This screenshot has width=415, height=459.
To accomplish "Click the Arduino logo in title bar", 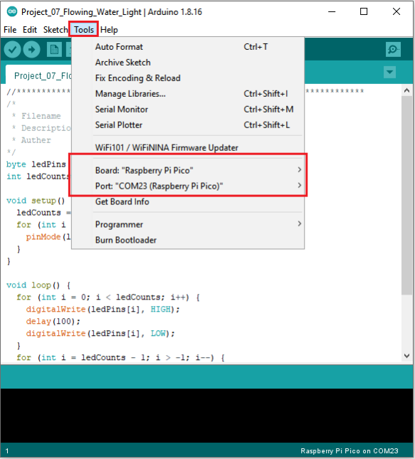I will tap(12, 11).
